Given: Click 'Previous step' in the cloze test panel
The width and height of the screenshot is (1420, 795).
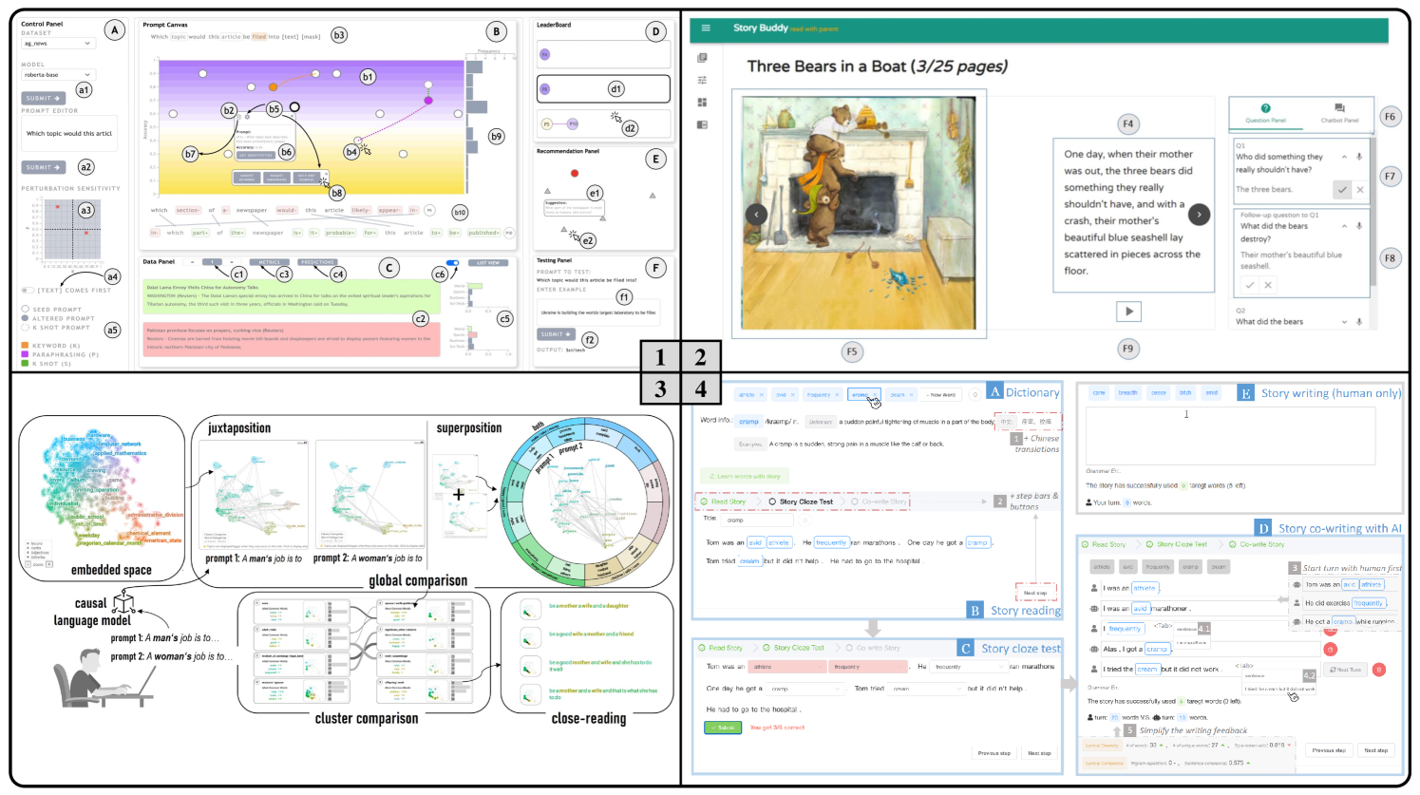Looking at the screenshot, I should (x=994, y=753).
